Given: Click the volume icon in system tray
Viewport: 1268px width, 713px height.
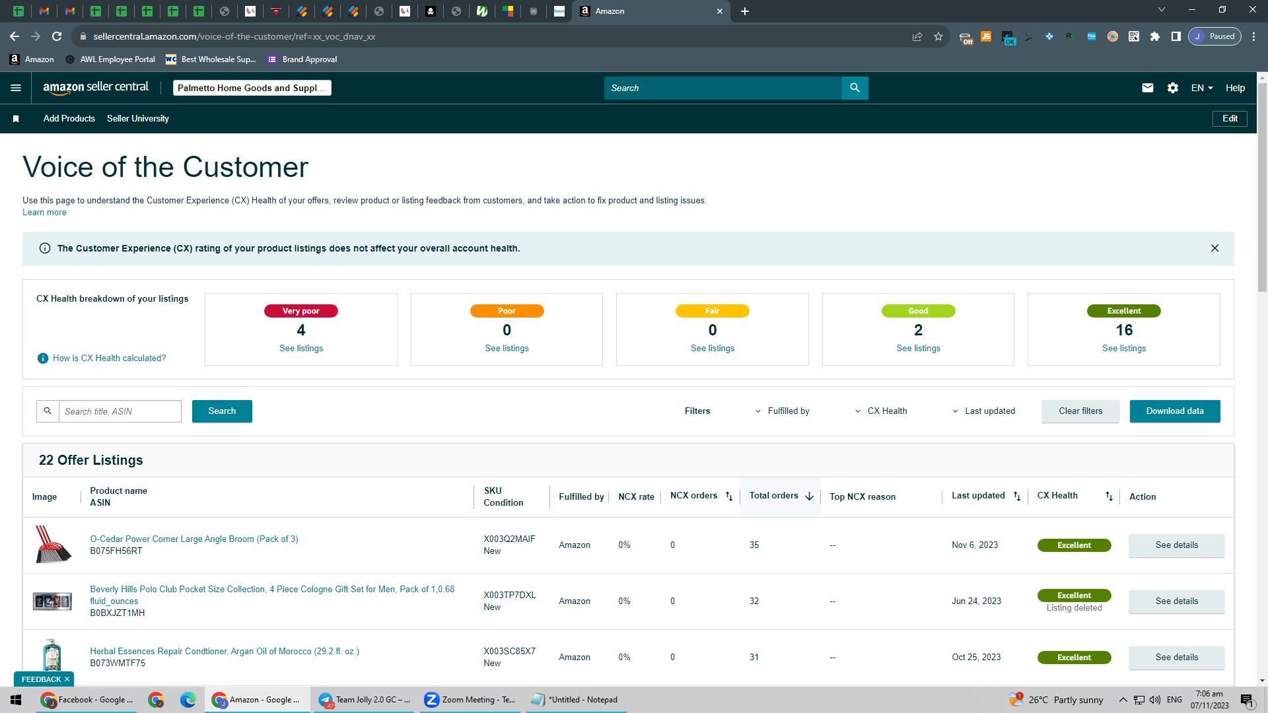Looking at the screenshot, I should click(x=1155, y=700).
